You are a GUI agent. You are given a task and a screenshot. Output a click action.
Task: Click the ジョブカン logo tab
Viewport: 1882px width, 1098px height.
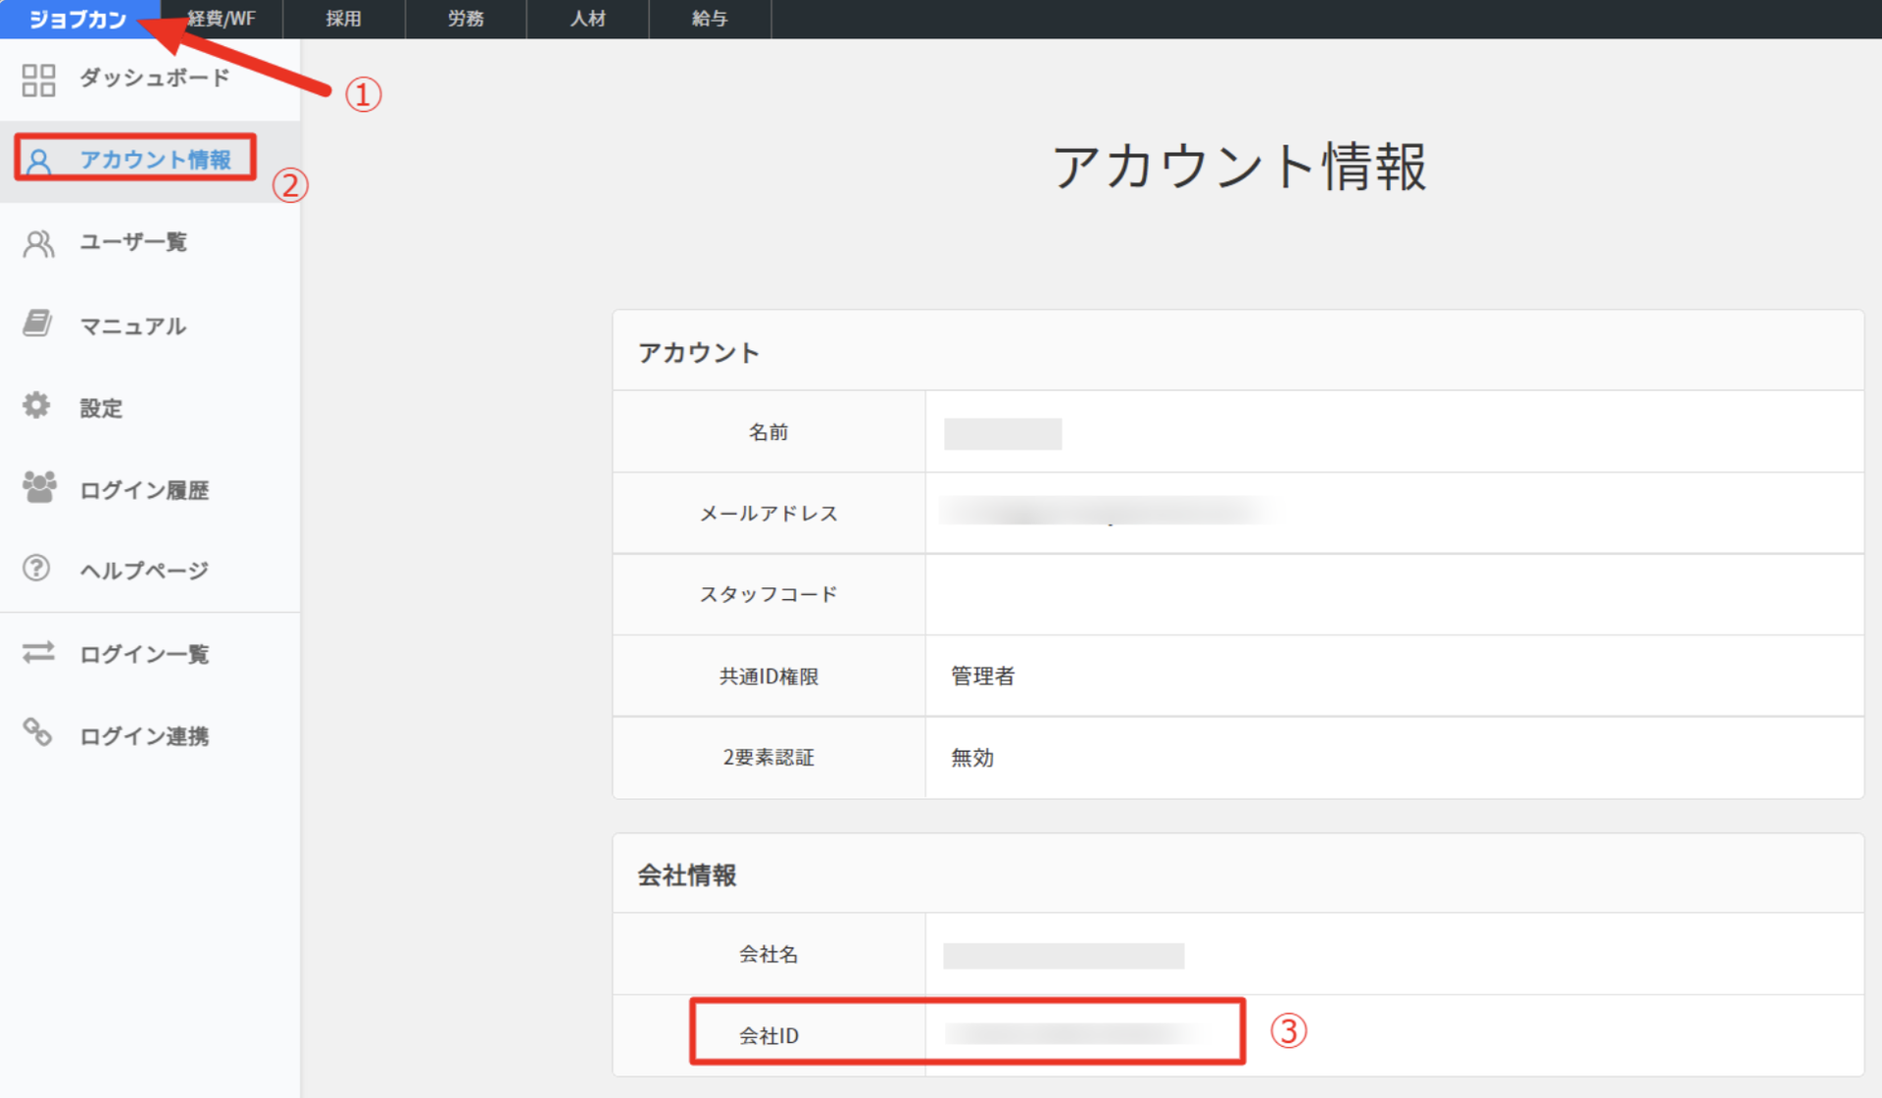click(x=78, y=19)
